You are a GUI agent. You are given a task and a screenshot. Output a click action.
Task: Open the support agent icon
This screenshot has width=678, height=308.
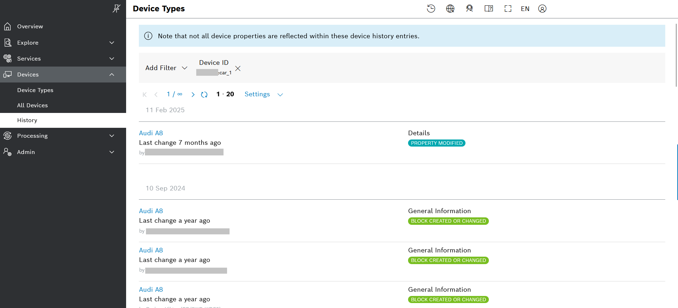point(469,8)
